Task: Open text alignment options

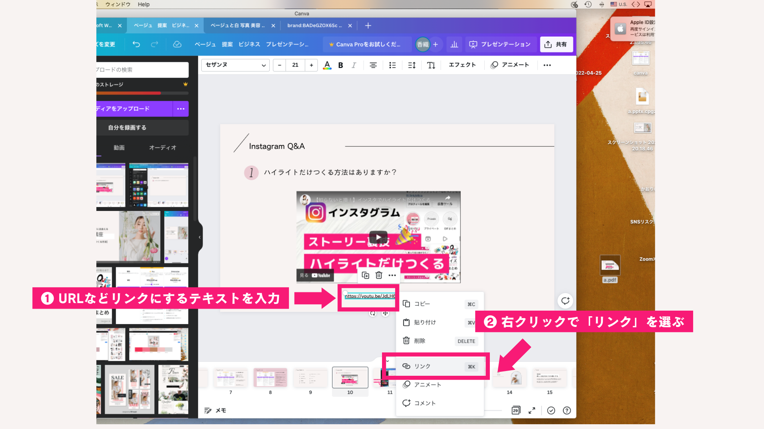Action: pyautogui.click(x=373, y=65)
